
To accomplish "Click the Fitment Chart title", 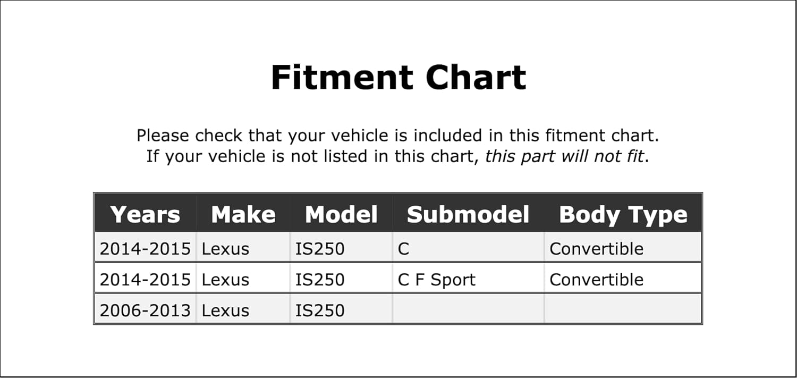I will click(x=398, y=78).
